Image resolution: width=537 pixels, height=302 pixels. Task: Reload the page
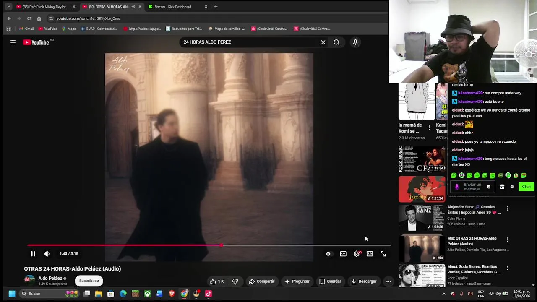click(x=29, y=18)
